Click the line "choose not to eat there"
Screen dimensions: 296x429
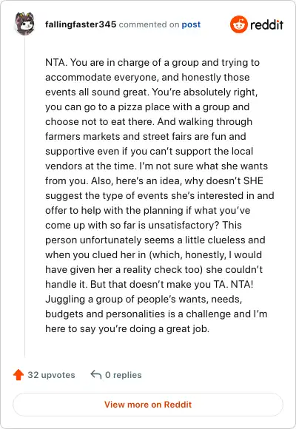pos(149,122)
